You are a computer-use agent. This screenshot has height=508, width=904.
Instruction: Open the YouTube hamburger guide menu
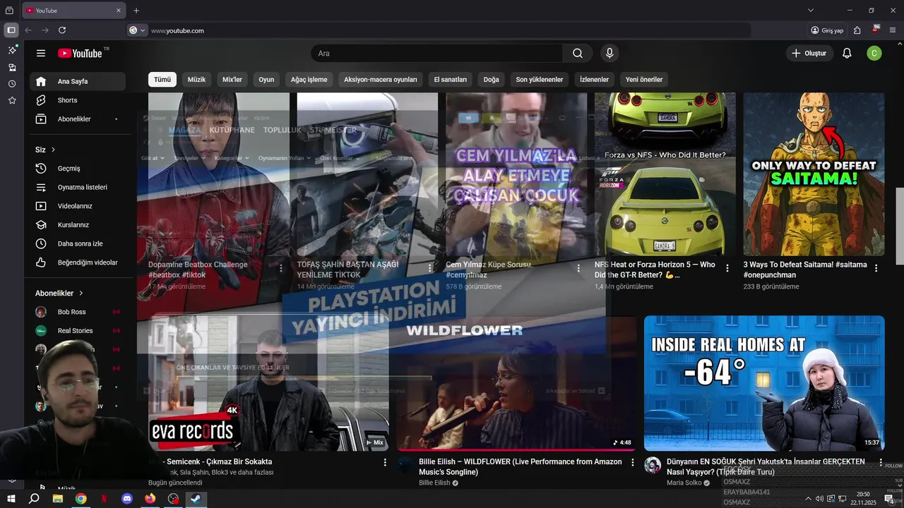pos(41,54)
